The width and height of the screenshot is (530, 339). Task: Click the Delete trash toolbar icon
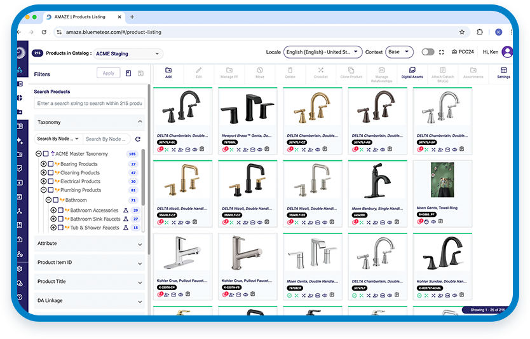coord(290,71)
